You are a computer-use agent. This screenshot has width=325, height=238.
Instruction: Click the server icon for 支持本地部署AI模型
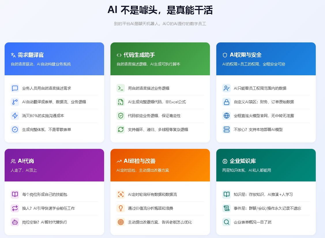pyautogui.click(x=227, y=130)
